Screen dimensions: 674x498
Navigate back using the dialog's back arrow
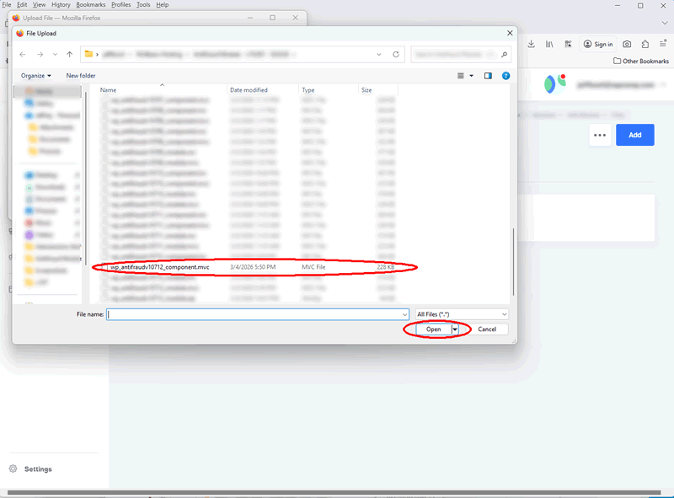(22, 52)
